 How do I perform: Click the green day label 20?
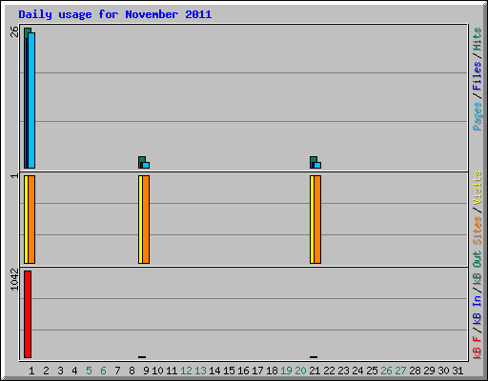[300, 371]
